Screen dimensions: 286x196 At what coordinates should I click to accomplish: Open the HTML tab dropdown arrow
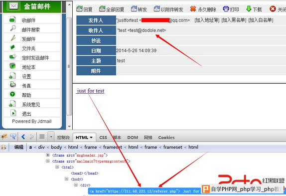(91, 138)
